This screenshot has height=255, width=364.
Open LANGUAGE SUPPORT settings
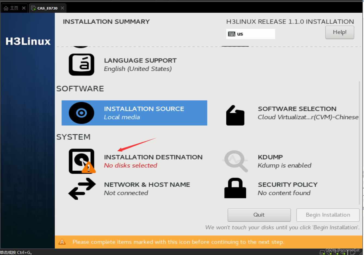(x=123, y=65)
